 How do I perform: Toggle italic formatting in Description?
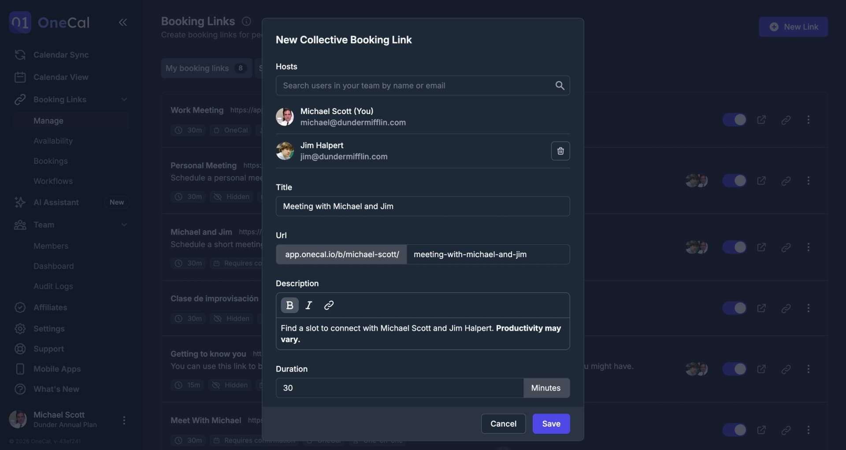click(x=309, y=305)
